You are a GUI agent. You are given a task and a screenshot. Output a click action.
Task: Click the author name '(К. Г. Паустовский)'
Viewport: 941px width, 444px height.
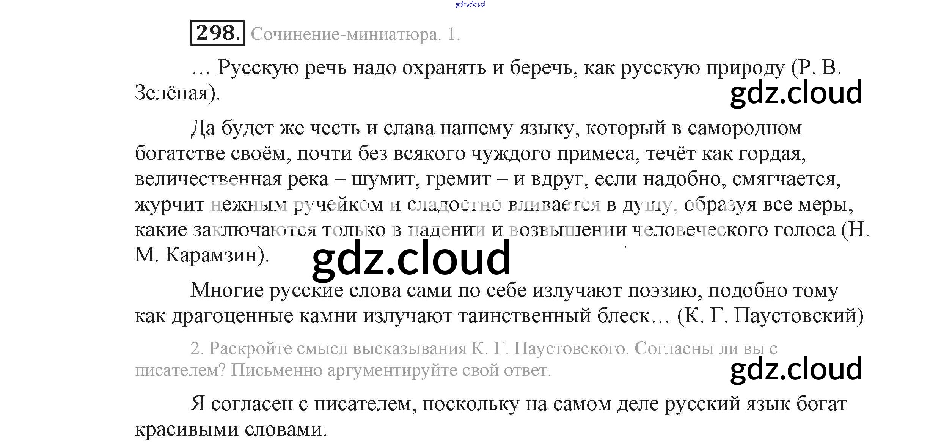click(x=770, y=316)
